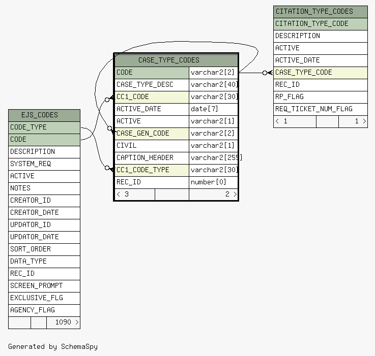Screen dimensions: 375x356
Task: Click the '< 1' footer cell in CITATION_TYPE_CODES
Action: [281, 121]
